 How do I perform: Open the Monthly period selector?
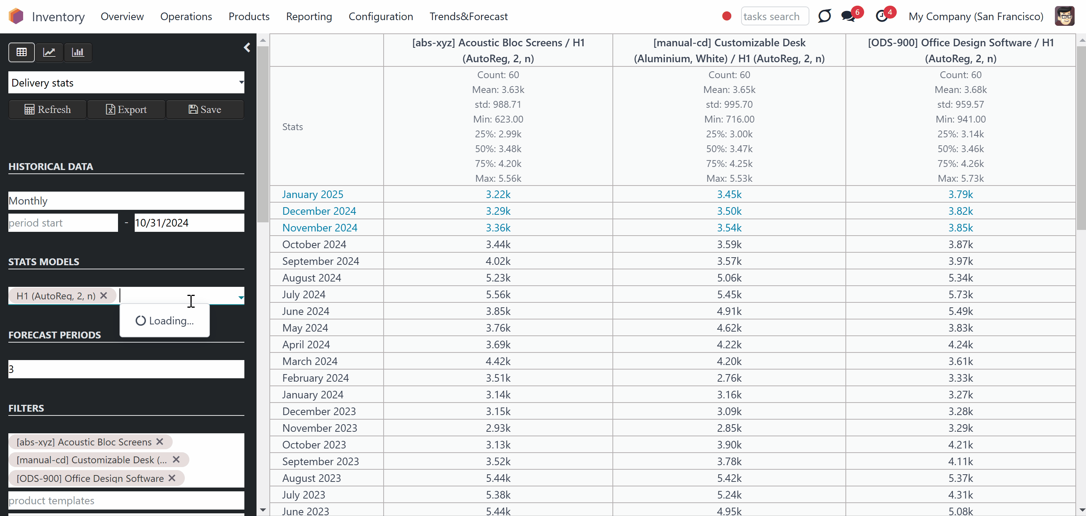[x=126, y=201]
